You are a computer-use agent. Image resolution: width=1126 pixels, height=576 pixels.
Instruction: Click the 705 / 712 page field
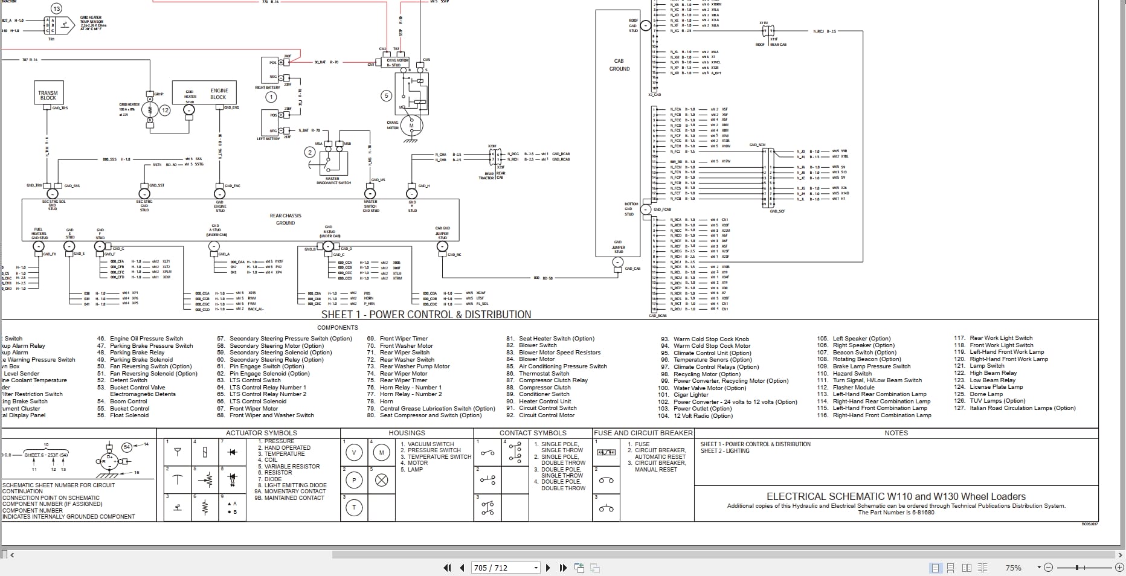500,568
